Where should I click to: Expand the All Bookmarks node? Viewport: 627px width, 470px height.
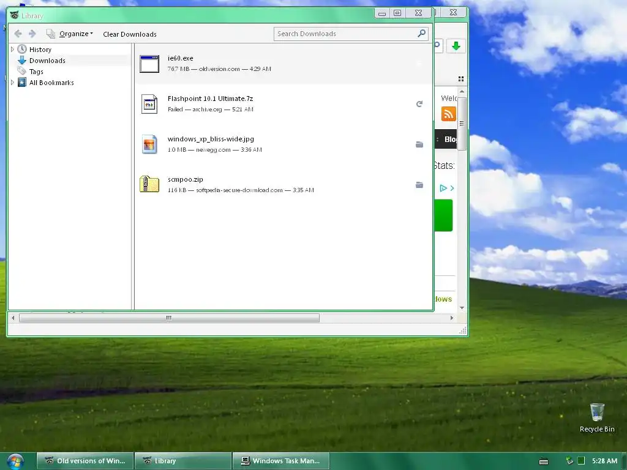12,83
